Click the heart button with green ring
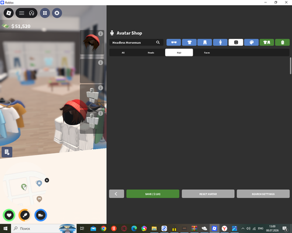 pyautogui.click(x=9, y=215)
